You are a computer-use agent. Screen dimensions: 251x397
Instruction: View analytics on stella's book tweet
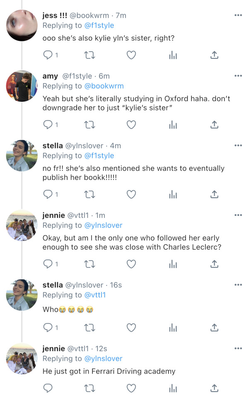tap(173, 194)
